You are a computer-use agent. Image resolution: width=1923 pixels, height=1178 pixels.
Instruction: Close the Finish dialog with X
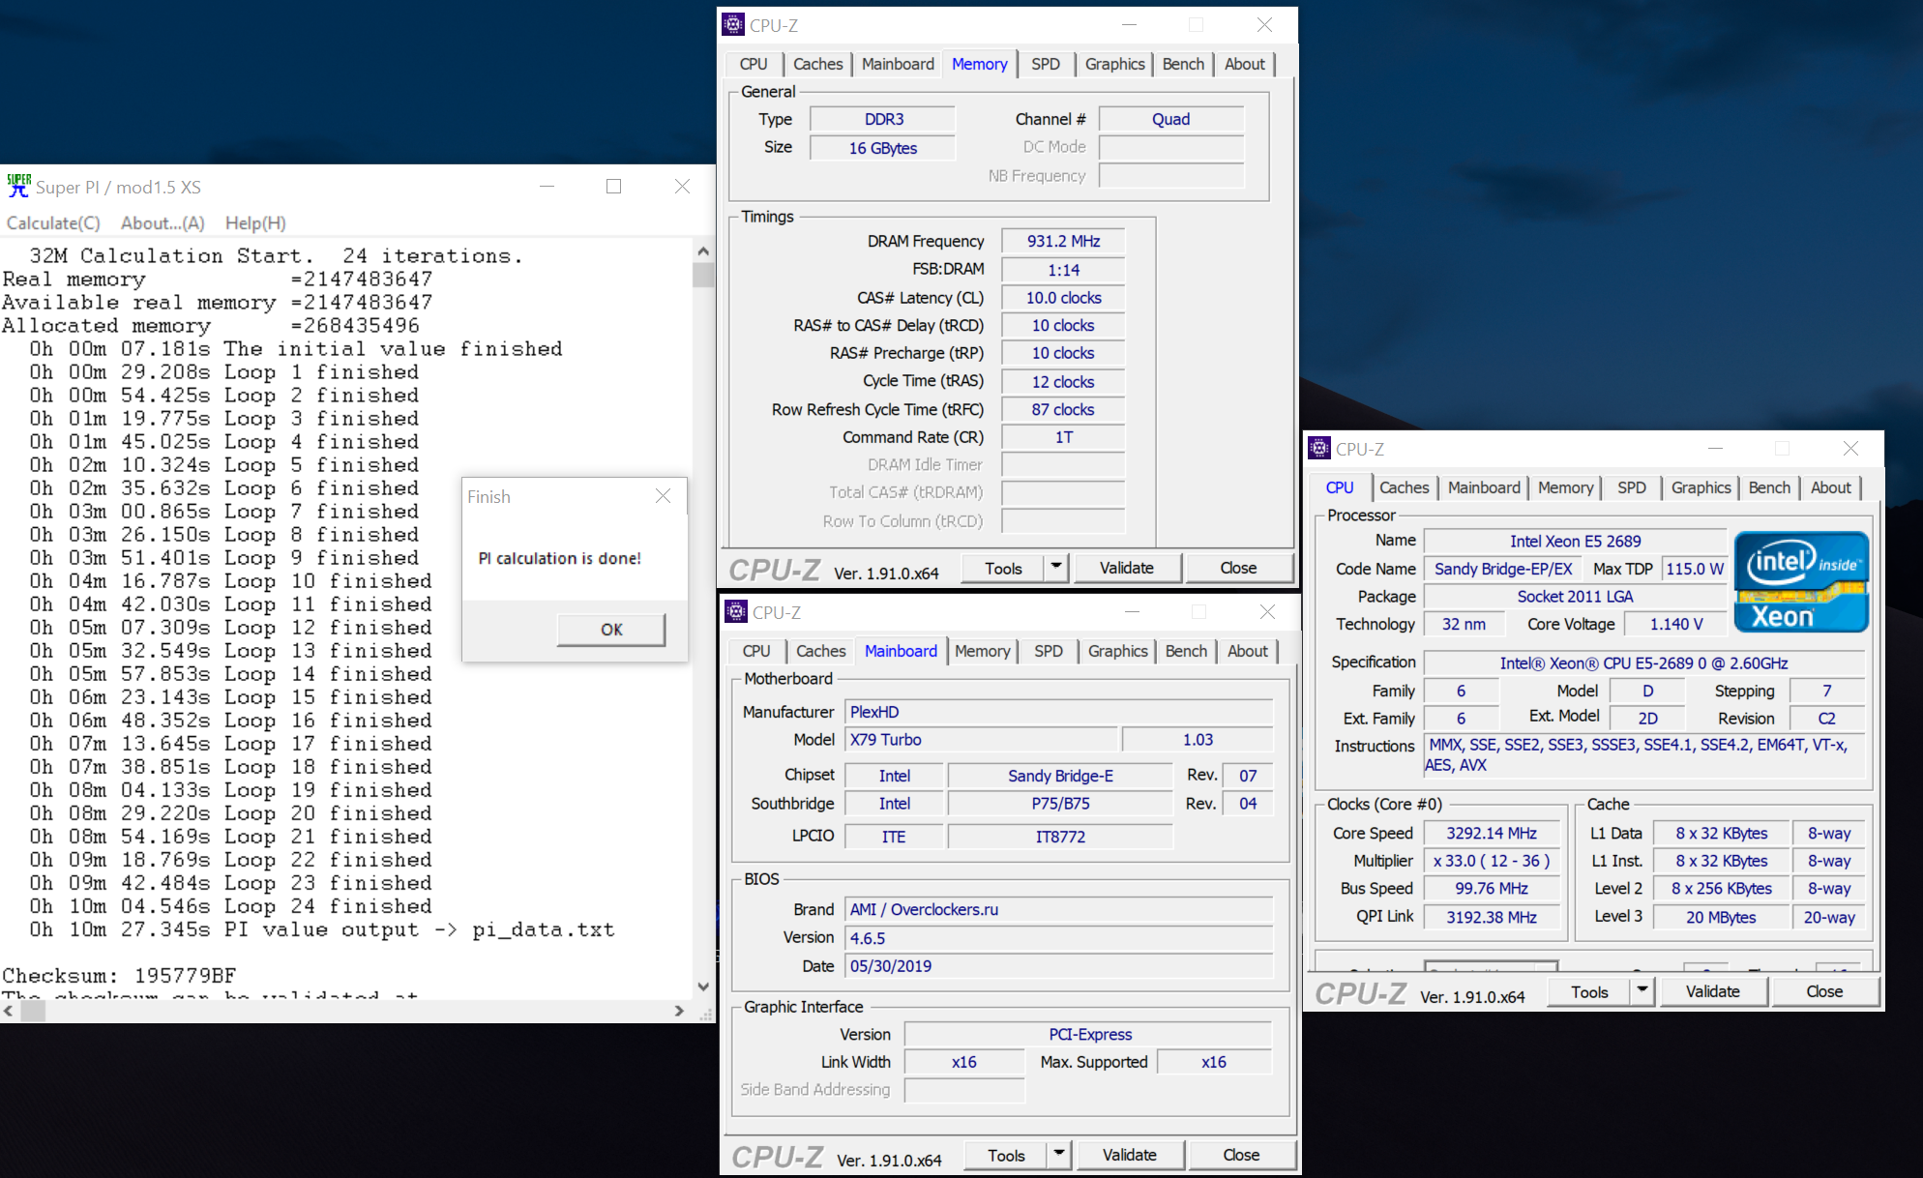pyautogui.click(x=663, y=496)
